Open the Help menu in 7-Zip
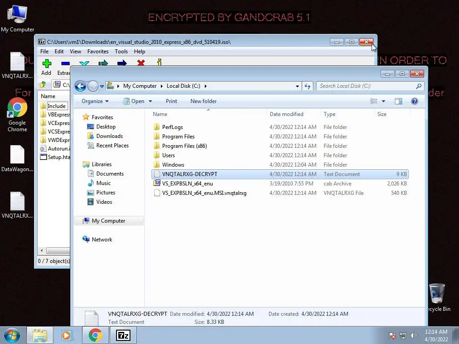 140,52
